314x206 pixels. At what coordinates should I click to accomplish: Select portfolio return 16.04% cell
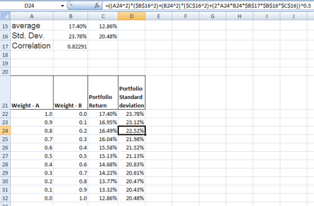tap(103, 139)
